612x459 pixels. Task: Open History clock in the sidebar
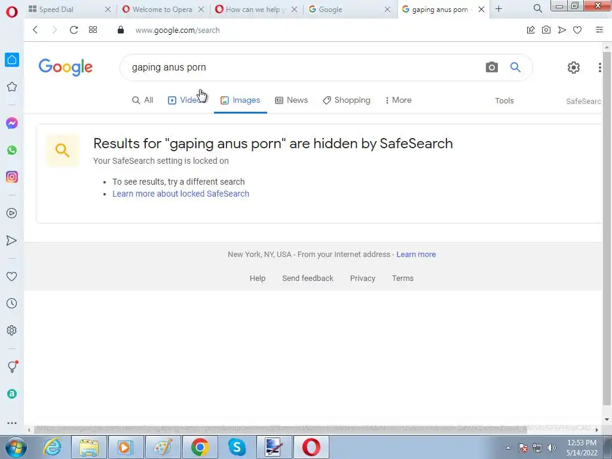(12, 303)
